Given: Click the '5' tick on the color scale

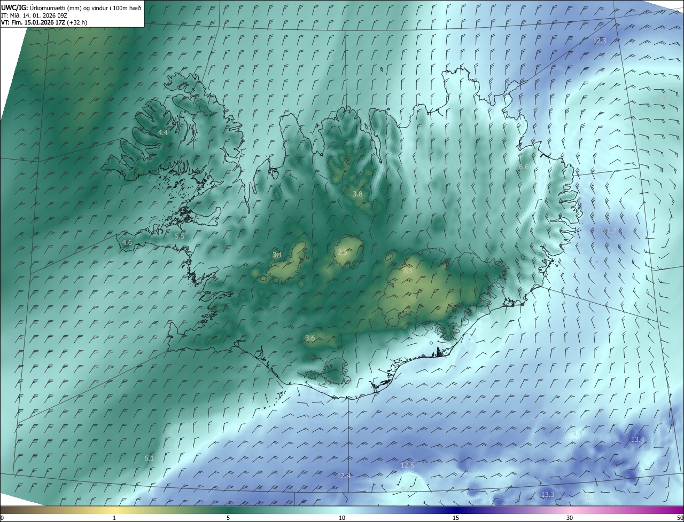Looking at the screenshot, I should [x=228, y=518].
